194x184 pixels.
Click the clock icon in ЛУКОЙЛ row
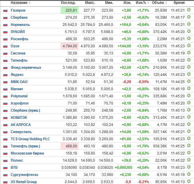click(x=189, y=31)
